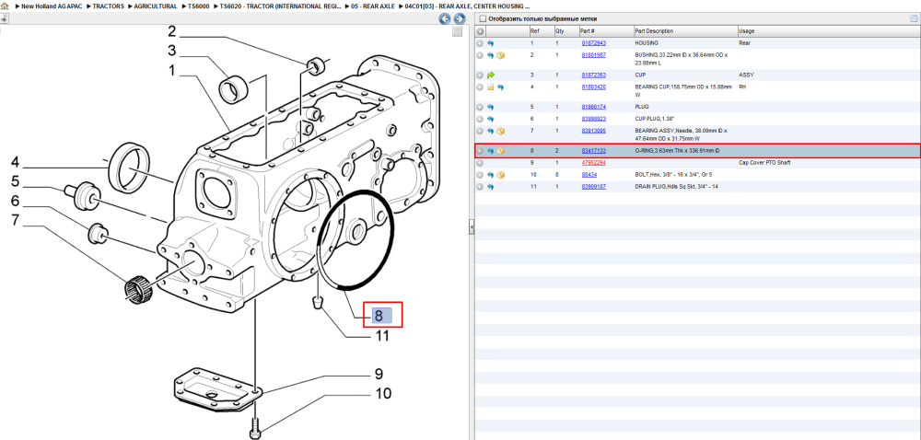
Task: Open red part number link 47952294
Action: (x=593, y=163)
